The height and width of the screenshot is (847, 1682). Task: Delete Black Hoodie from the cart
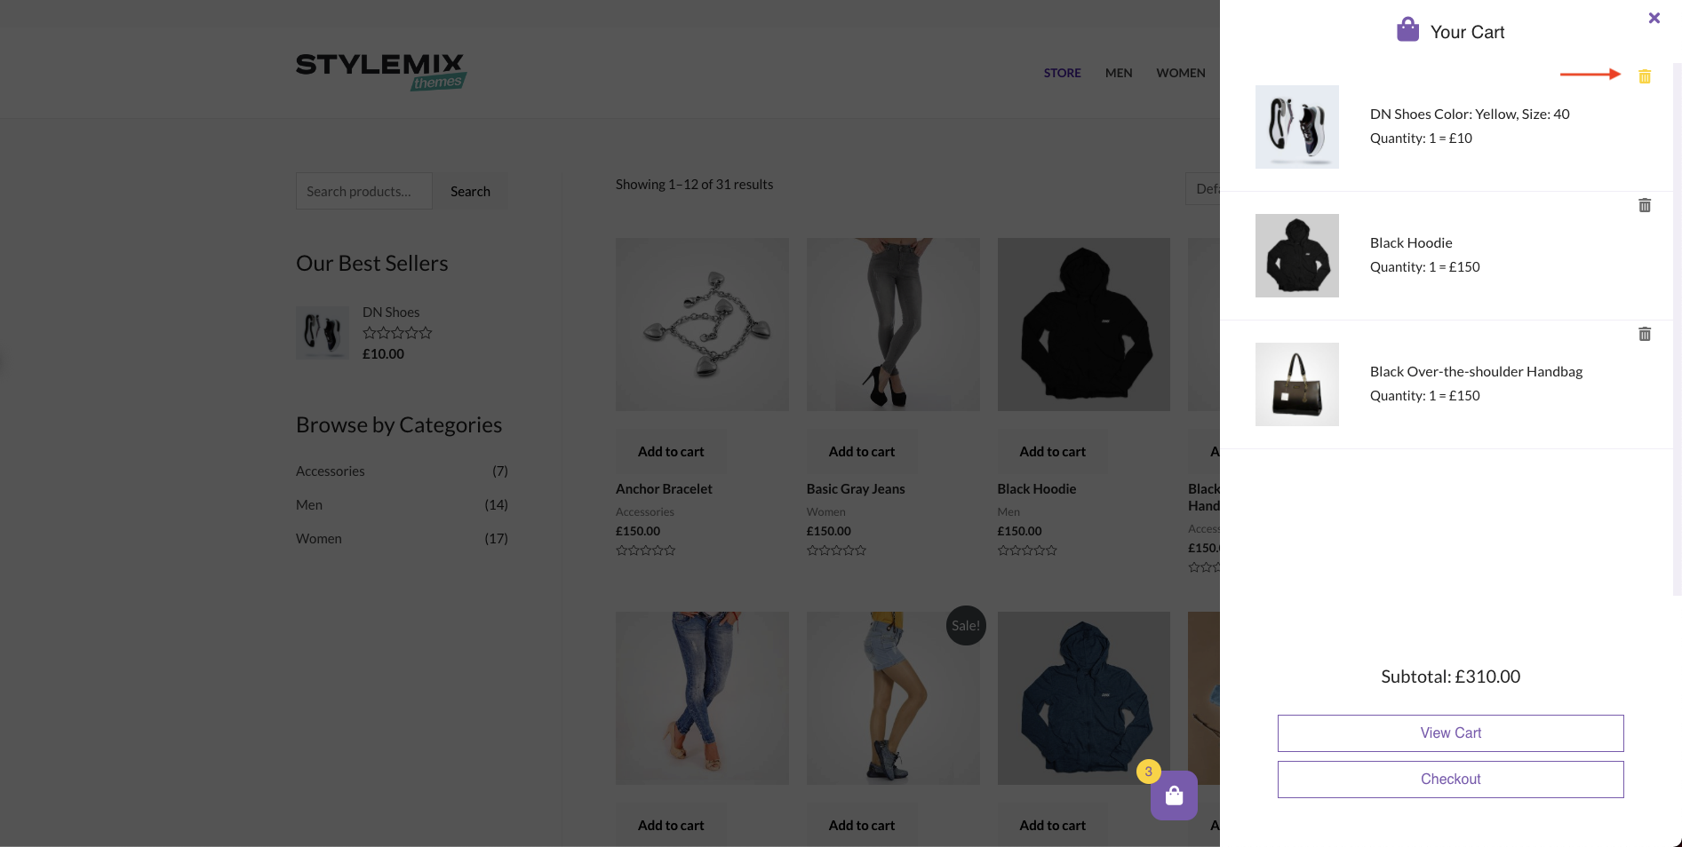(1645, 205)
